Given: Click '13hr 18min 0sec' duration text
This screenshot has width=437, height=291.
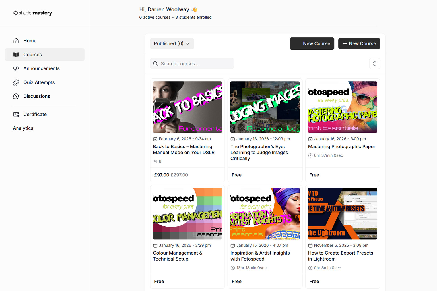Looking at the screenshot, I should (252, 268).
